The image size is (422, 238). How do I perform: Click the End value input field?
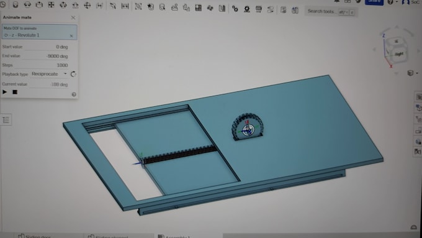(x=47, y=56)
